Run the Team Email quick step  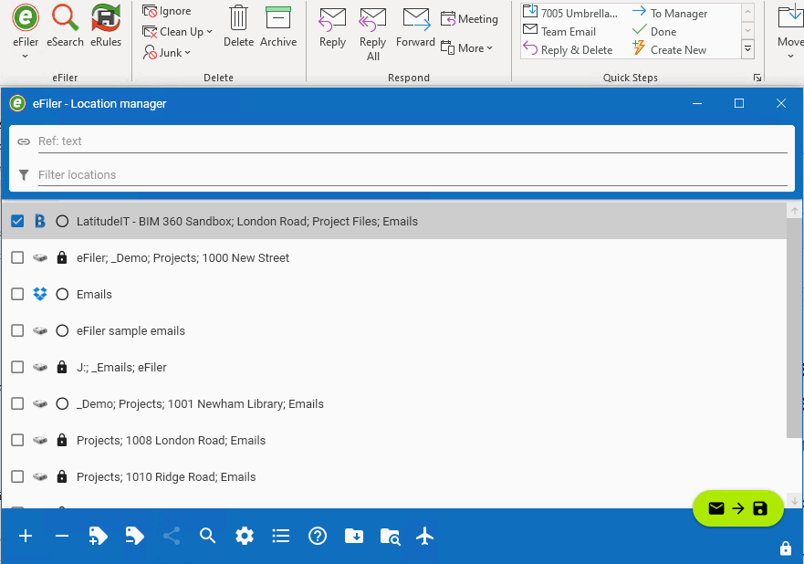click(x=559, y=32)
